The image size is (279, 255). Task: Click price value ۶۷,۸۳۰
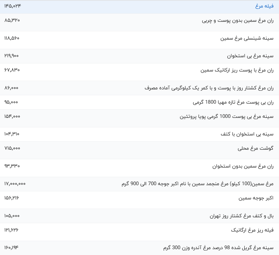[x=12, y=70]
